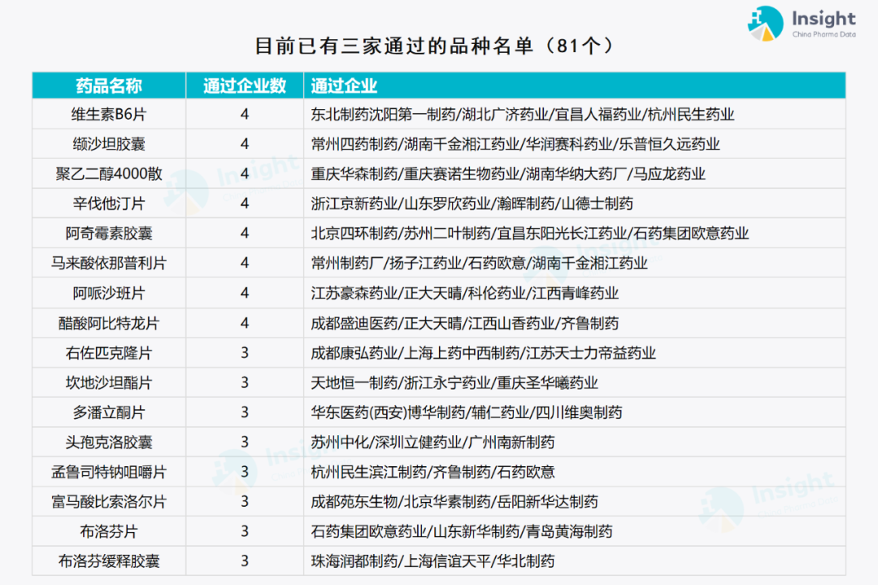
Task: Select the count "3" for 坎地沙坦酯片
Action: [x=245, y=382]
